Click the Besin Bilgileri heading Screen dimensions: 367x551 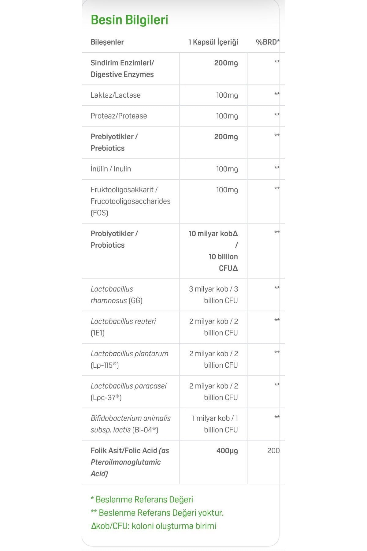point(129,20)
